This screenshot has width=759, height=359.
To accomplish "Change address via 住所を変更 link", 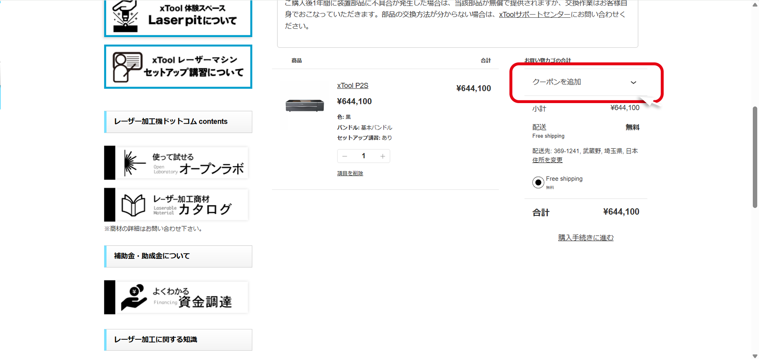I will 547,160.
